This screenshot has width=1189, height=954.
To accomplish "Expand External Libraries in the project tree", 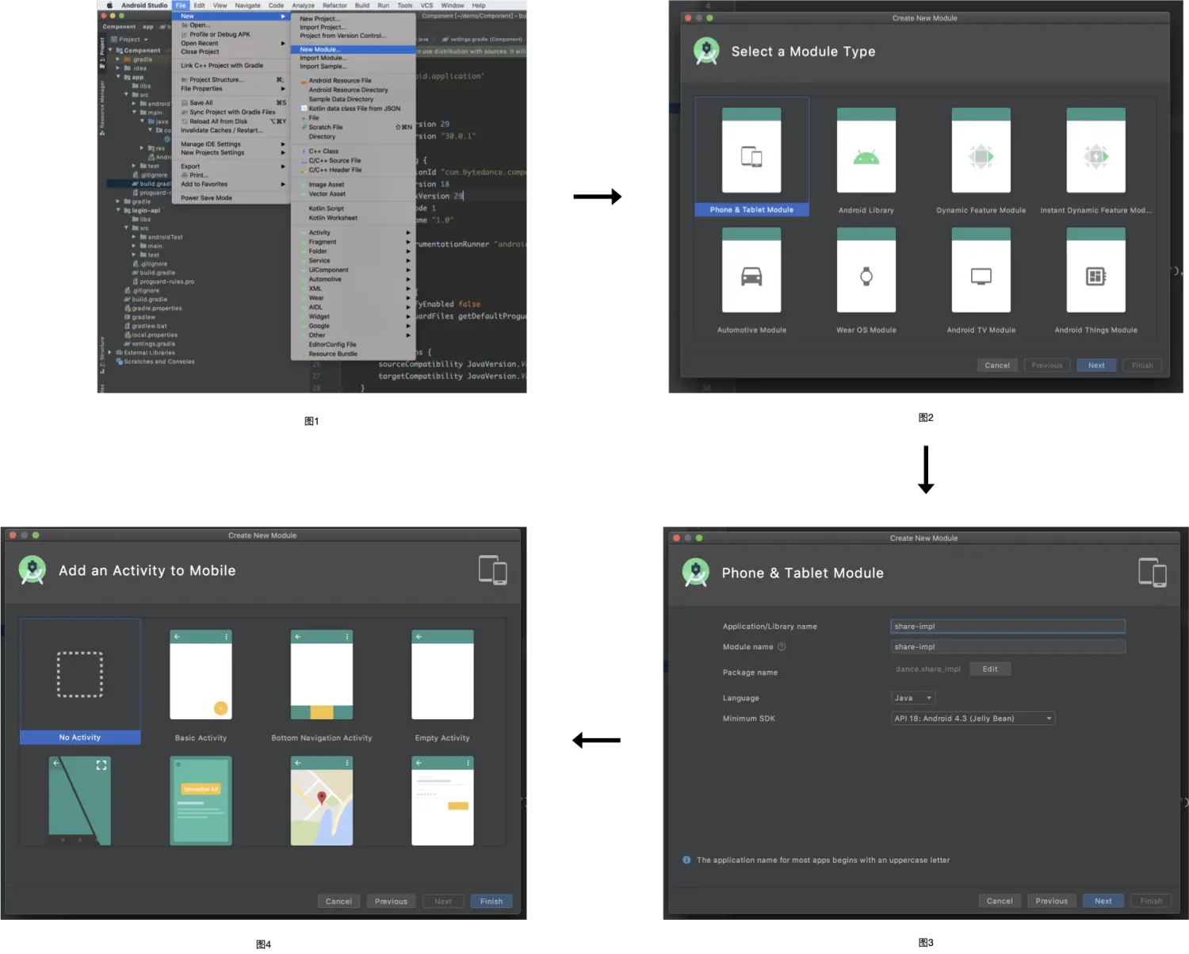I will (110, 353).
